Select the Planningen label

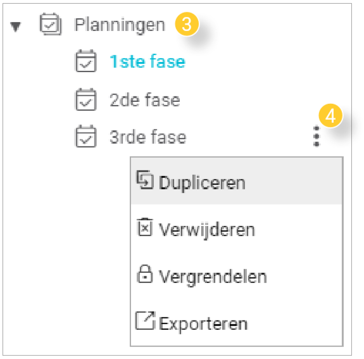point(120,25)
